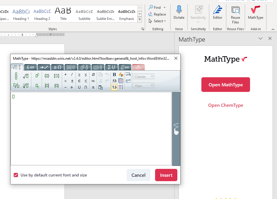Open Reuse Files in ribbon
The height and width of the screenshot is (199, 277).
pyautogui.click(x=235, y=15)
